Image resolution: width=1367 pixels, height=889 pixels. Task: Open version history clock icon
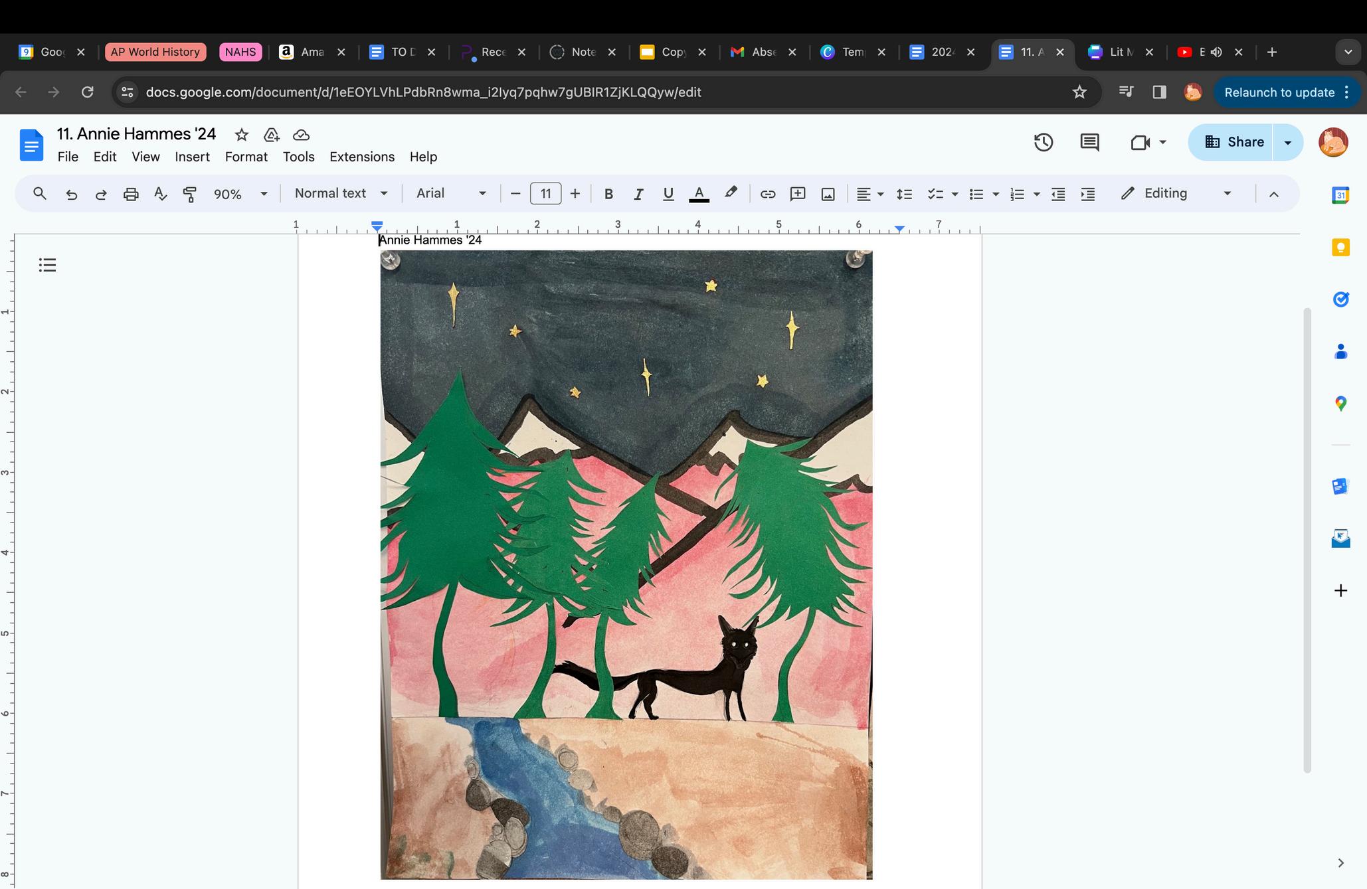coord(1043,142)
